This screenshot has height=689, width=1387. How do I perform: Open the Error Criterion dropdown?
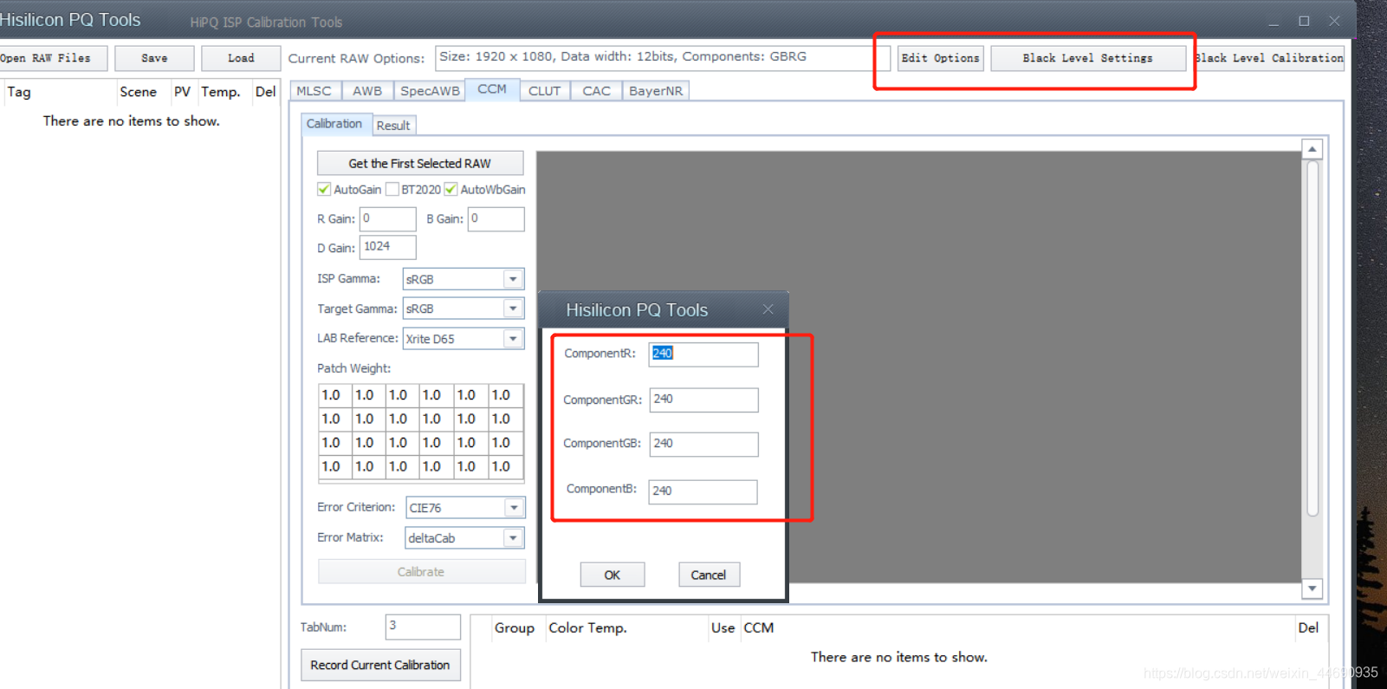[x=514, y=507]
